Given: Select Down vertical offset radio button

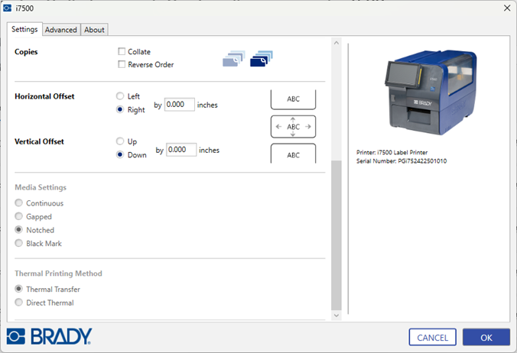Looking at the screenshot, I should tap(120, 154).
